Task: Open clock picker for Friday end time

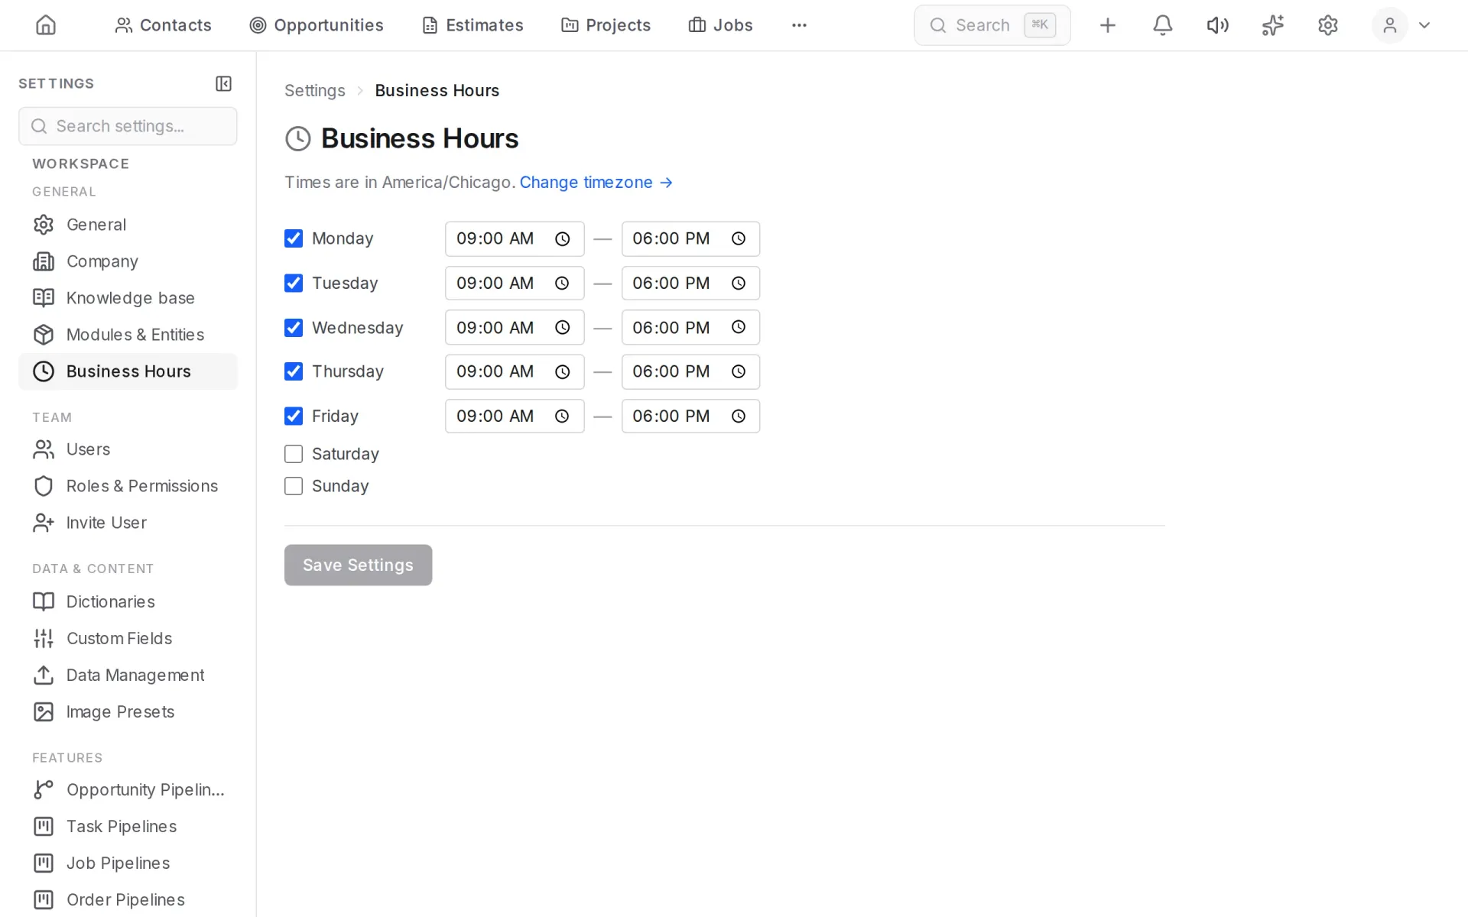Action: [x=738, y=416]
